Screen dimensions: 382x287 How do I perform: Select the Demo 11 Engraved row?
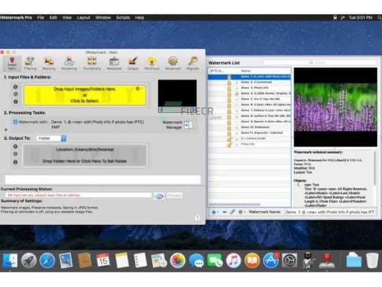coord(249,133)
